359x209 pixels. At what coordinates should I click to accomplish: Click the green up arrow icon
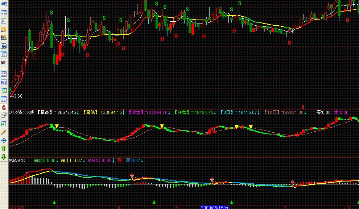point(4,149)
